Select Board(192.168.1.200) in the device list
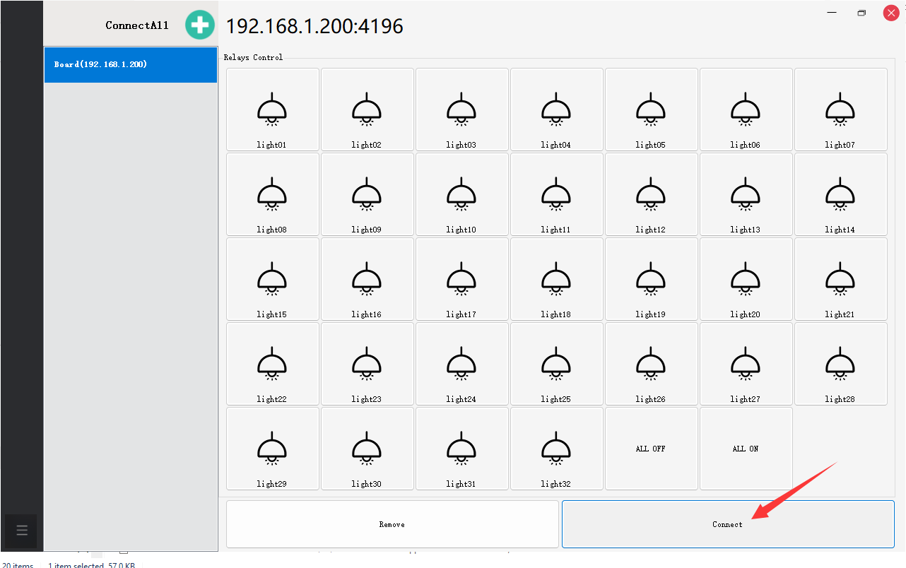 pyautogui.click(x=131, y=65)
